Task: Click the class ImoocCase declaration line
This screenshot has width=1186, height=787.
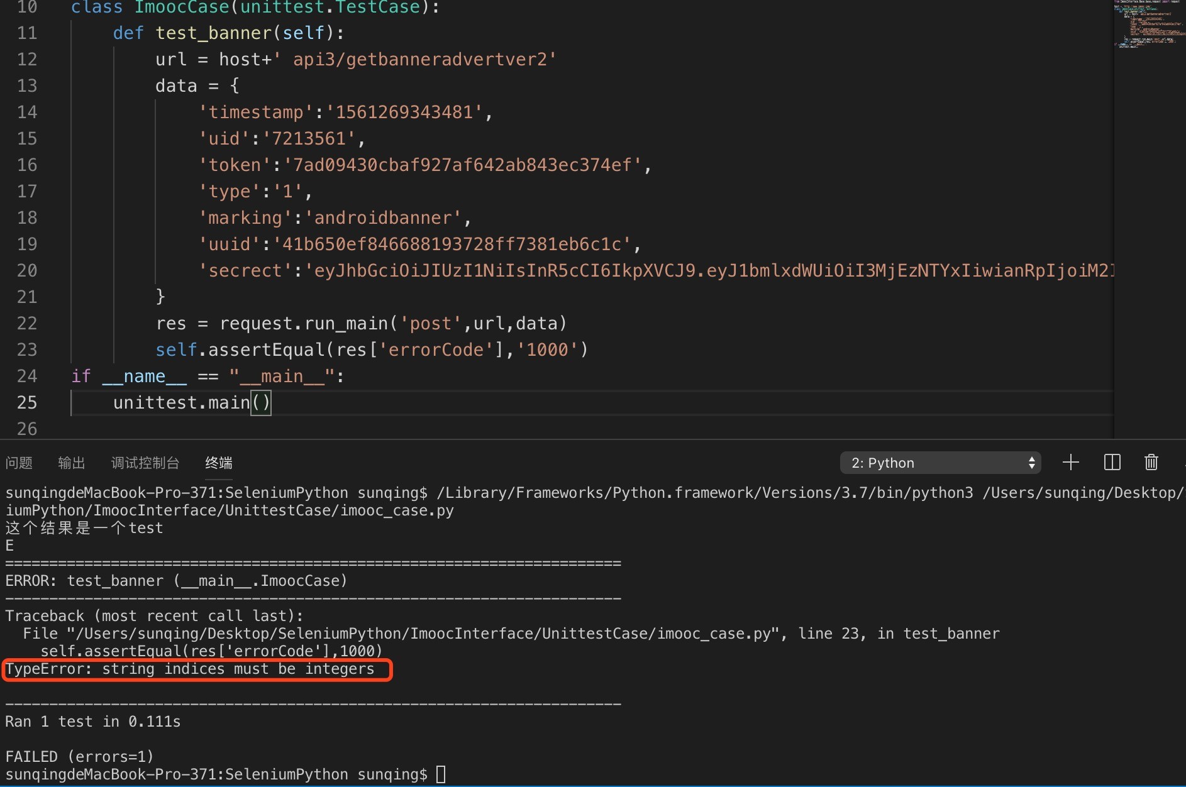Action: 255,7
